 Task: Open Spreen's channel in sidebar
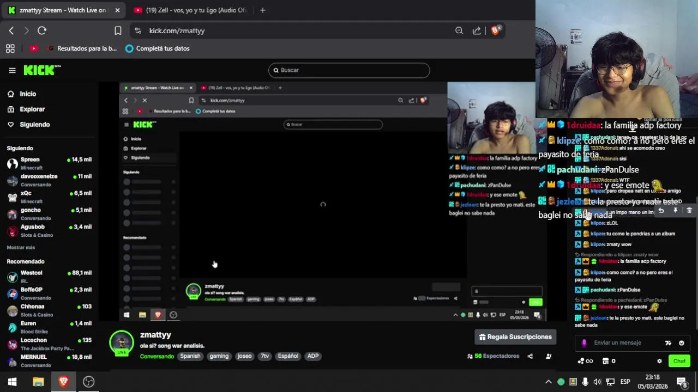pos(49,163)
